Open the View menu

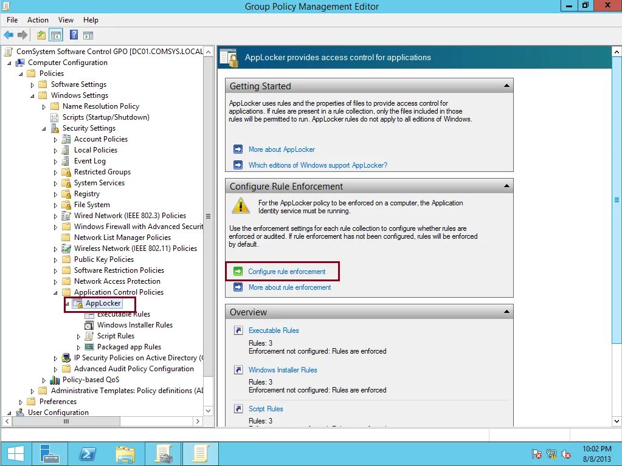coord(66,20)
